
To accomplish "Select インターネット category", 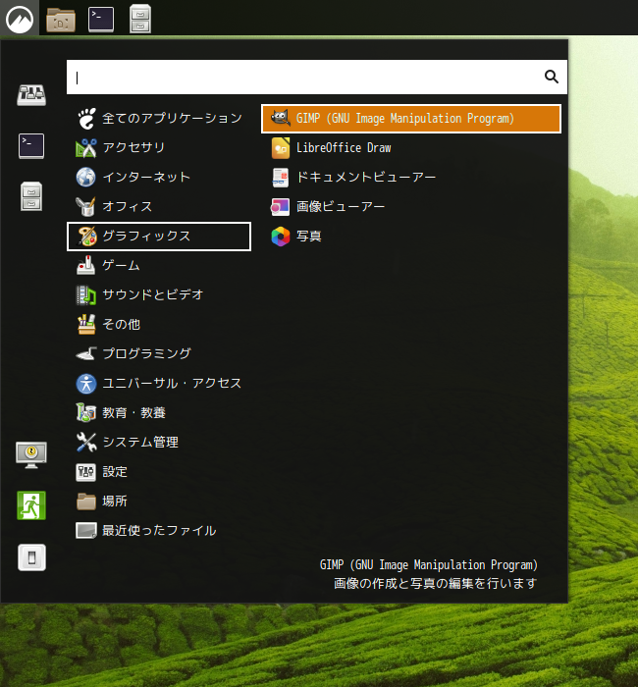I will coord(159,177).
